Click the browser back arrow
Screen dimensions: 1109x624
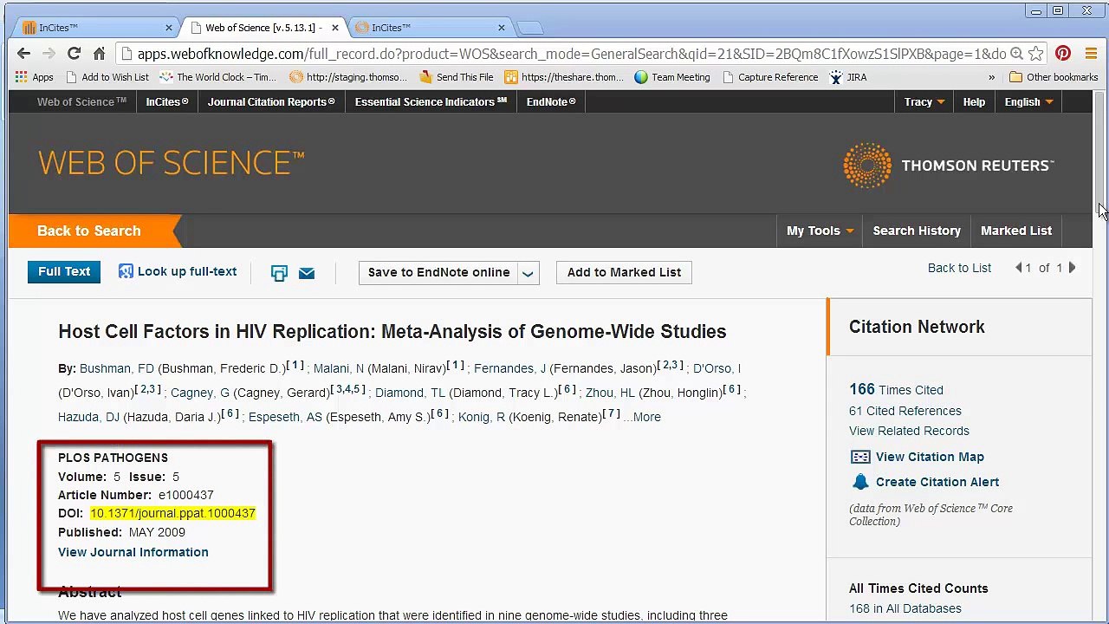tap(23, 54)
